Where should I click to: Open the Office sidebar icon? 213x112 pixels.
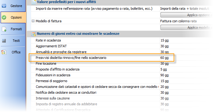tap(4, 52)
